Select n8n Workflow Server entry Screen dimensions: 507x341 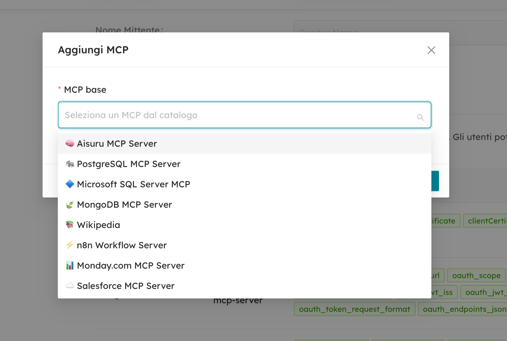click(x=244, y=245)
